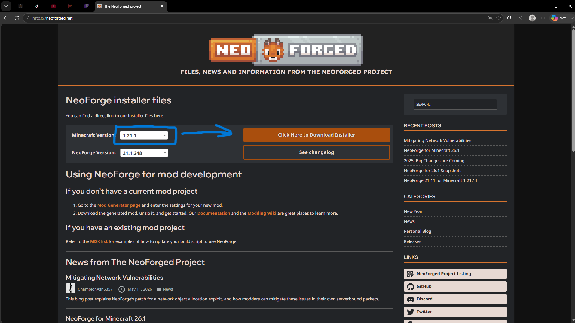
Task: View site information lock icon
Action: coord(28,18)
